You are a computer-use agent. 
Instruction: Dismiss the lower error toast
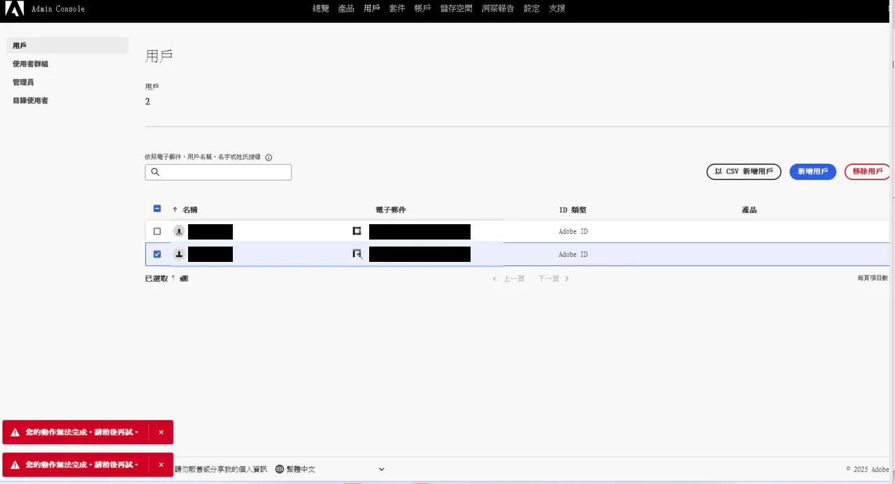point(161,464)
